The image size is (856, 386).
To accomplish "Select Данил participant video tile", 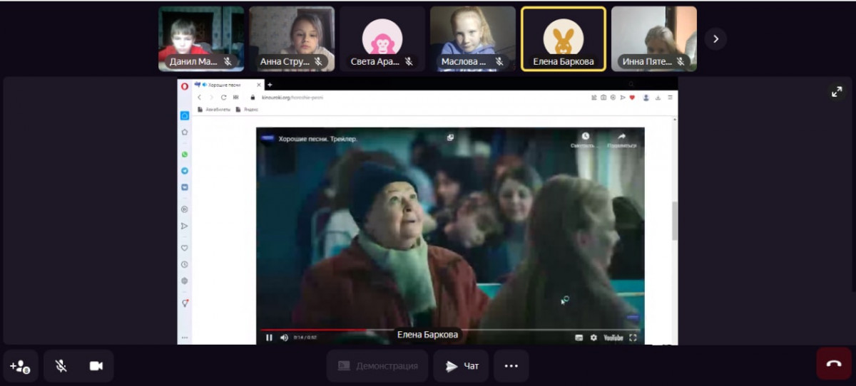I will coord(201,39).
